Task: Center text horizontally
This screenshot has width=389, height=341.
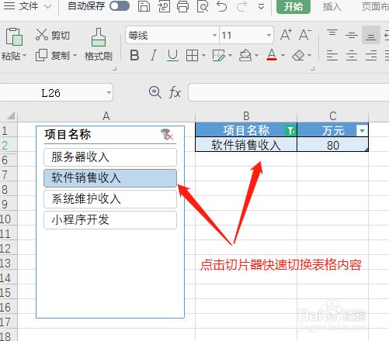Action: click(352, 55)
